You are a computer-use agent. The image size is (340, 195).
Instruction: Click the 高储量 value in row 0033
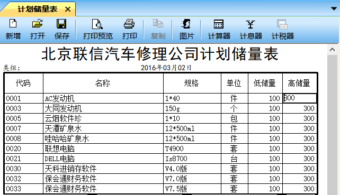299,189
